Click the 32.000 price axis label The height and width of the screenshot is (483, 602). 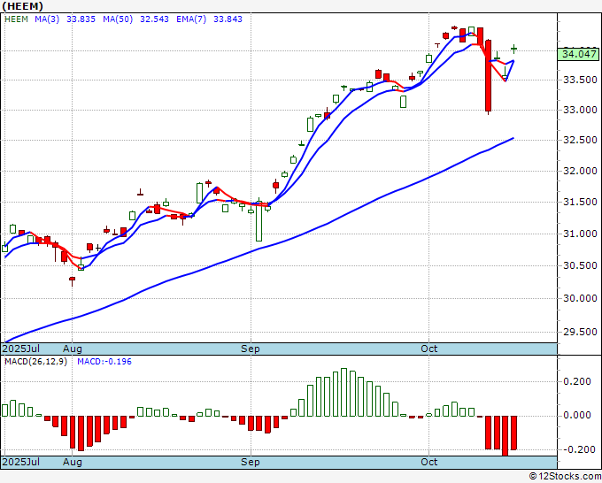tap(580, 171)
